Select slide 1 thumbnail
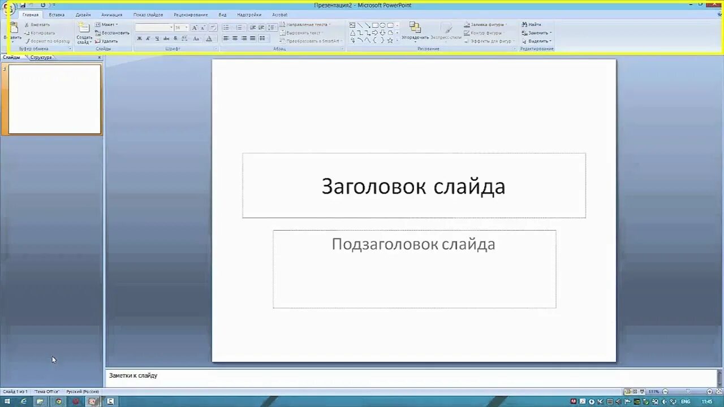Image resolution: width=724 pixels, height=407 pixels. click(x=55, y=99)
